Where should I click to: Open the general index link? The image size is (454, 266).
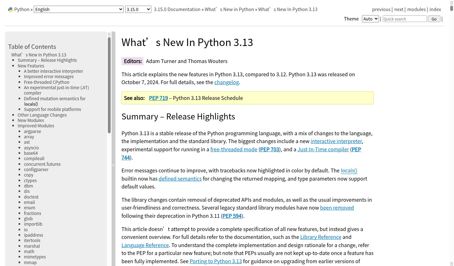click(x=435, y=9)
